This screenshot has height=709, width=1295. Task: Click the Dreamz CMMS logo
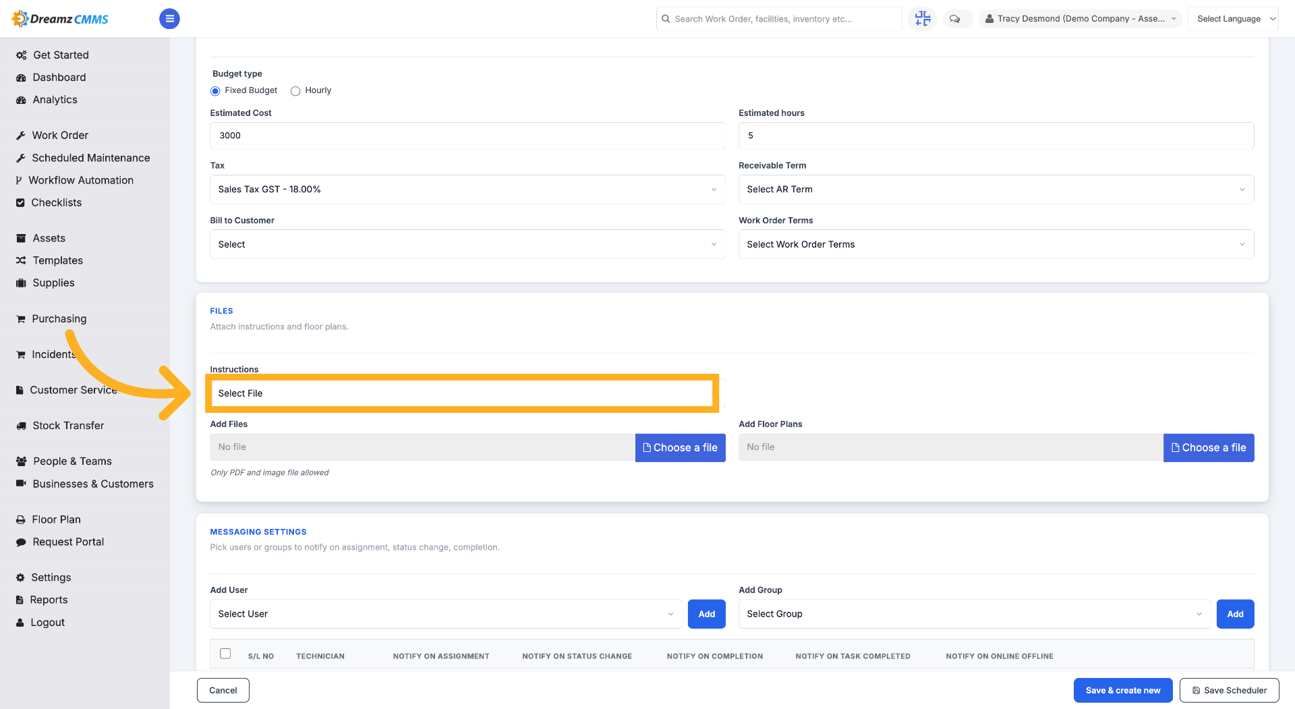coord(61,19)
